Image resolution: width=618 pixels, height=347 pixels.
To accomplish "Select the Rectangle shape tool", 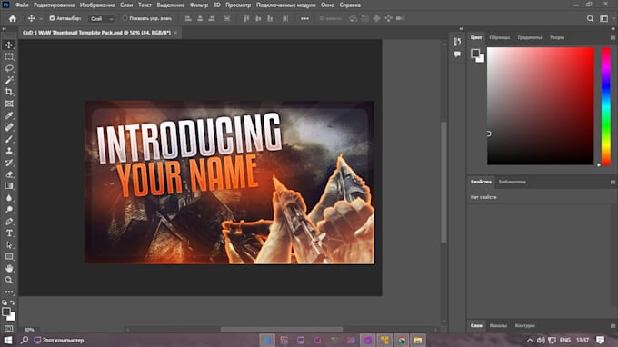I will click(x=9, y=257).
